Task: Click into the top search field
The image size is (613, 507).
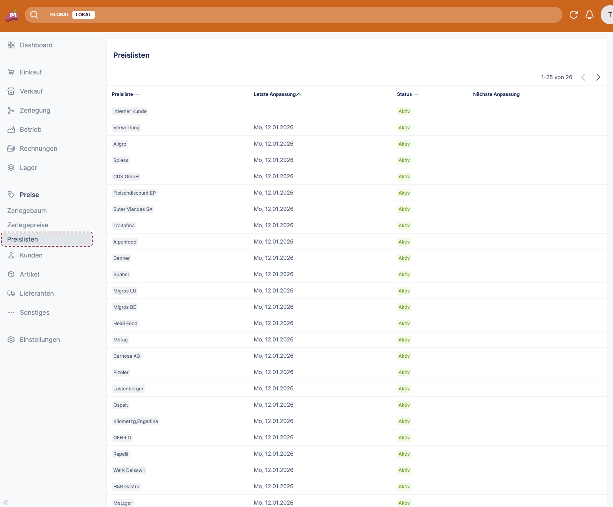Action: tap(318, 15)
